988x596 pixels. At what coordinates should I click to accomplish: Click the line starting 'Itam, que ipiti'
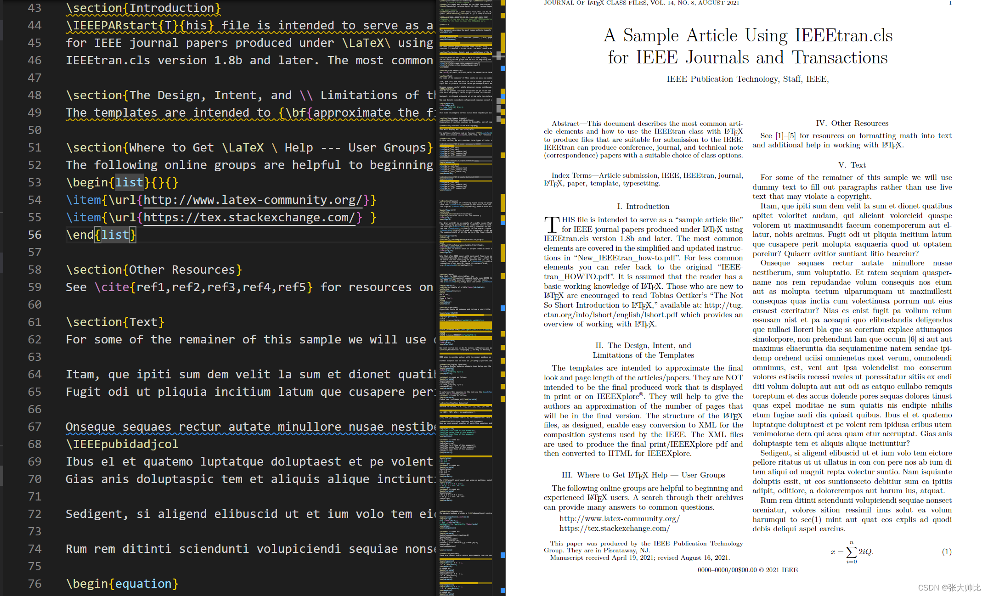point(250,374)
